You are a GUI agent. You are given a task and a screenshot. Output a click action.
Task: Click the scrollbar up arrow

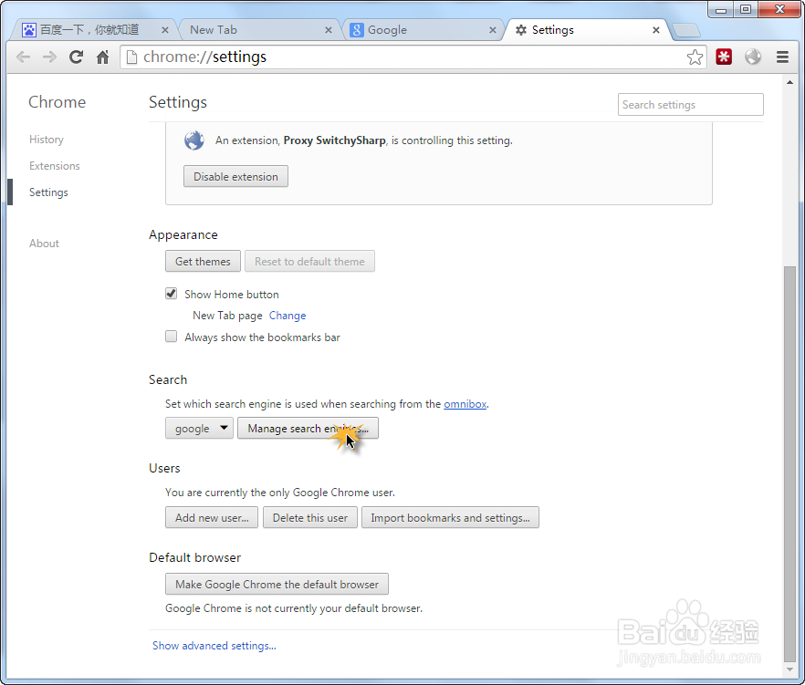tap(789, 82)
